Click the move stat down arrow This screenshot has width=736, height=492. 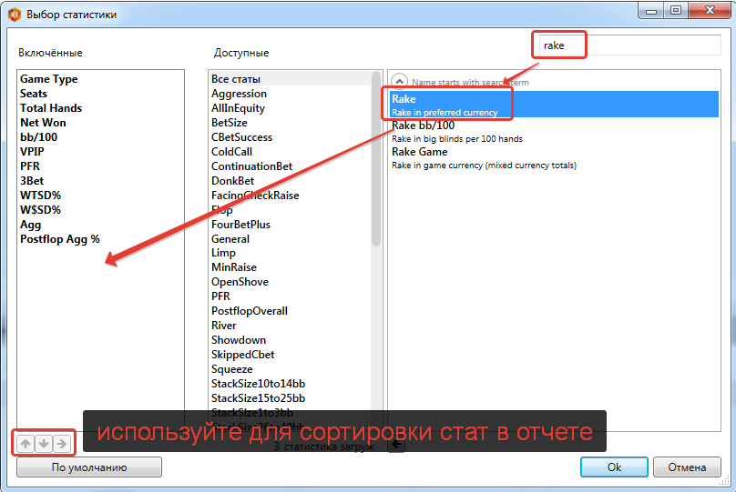pyautogui.click(x=43, y=444)
